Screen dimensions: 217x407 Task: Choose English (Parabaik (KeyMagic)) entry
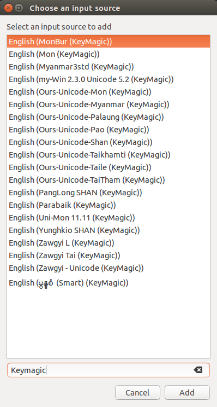click(x=108, y=205)
